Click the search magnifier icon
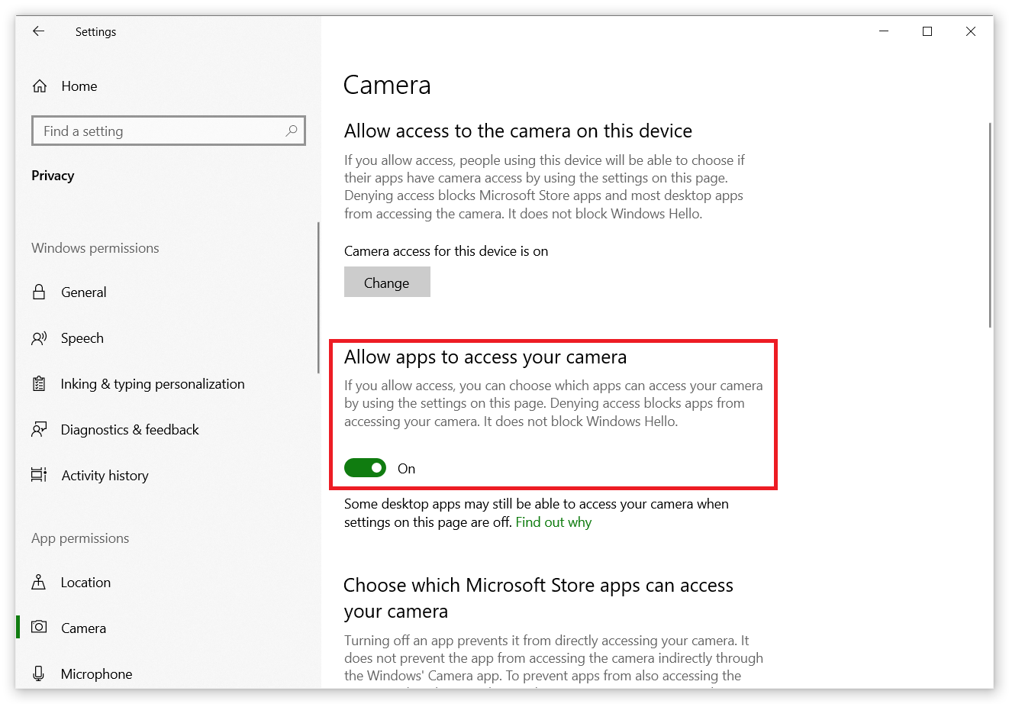 pos(291,131)
